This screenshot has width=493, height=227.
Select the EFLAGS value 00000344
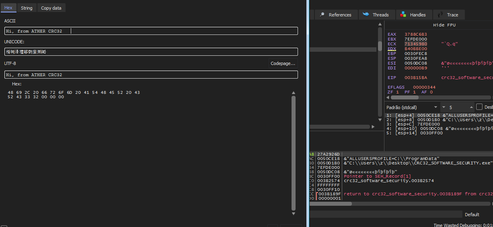[x=424, y=87]
